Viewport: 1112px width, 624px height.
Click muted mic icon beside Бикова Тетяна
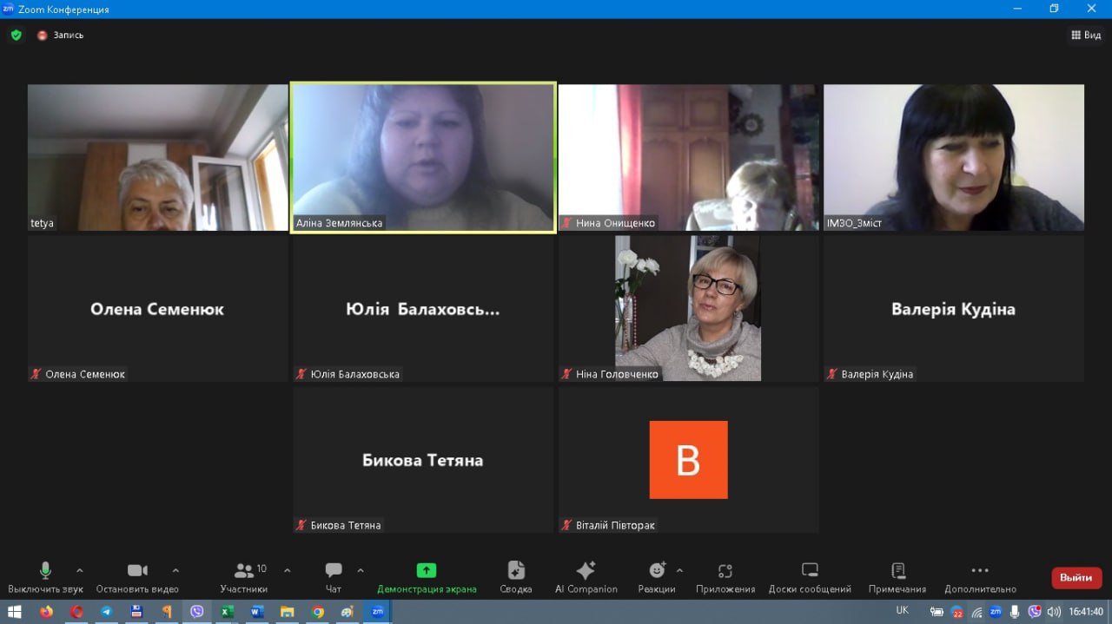tap(301, 525)
